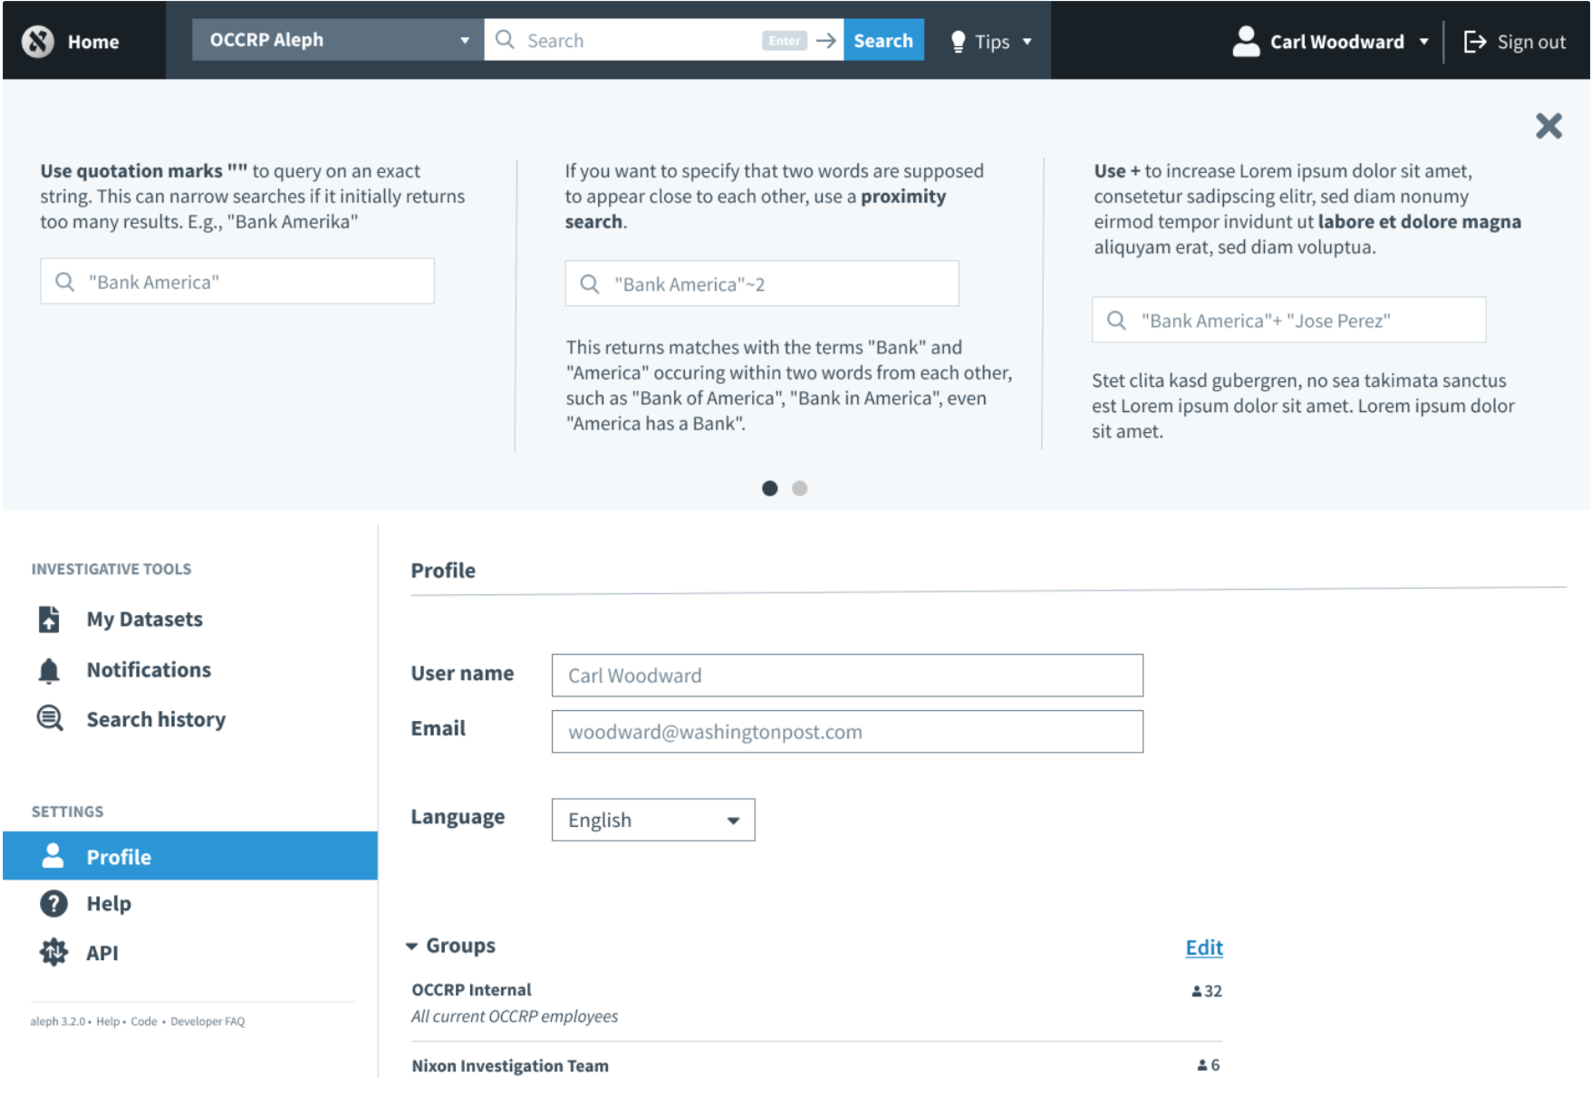
Task: Collapse the Groups section
Action: [x=413, y=946]
